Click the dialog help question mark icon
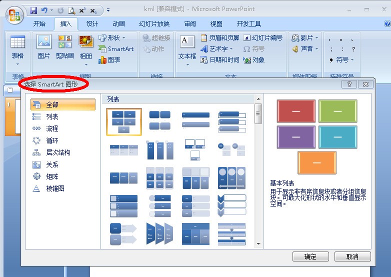This screenshot has height=277, width=391. (349, 84)
